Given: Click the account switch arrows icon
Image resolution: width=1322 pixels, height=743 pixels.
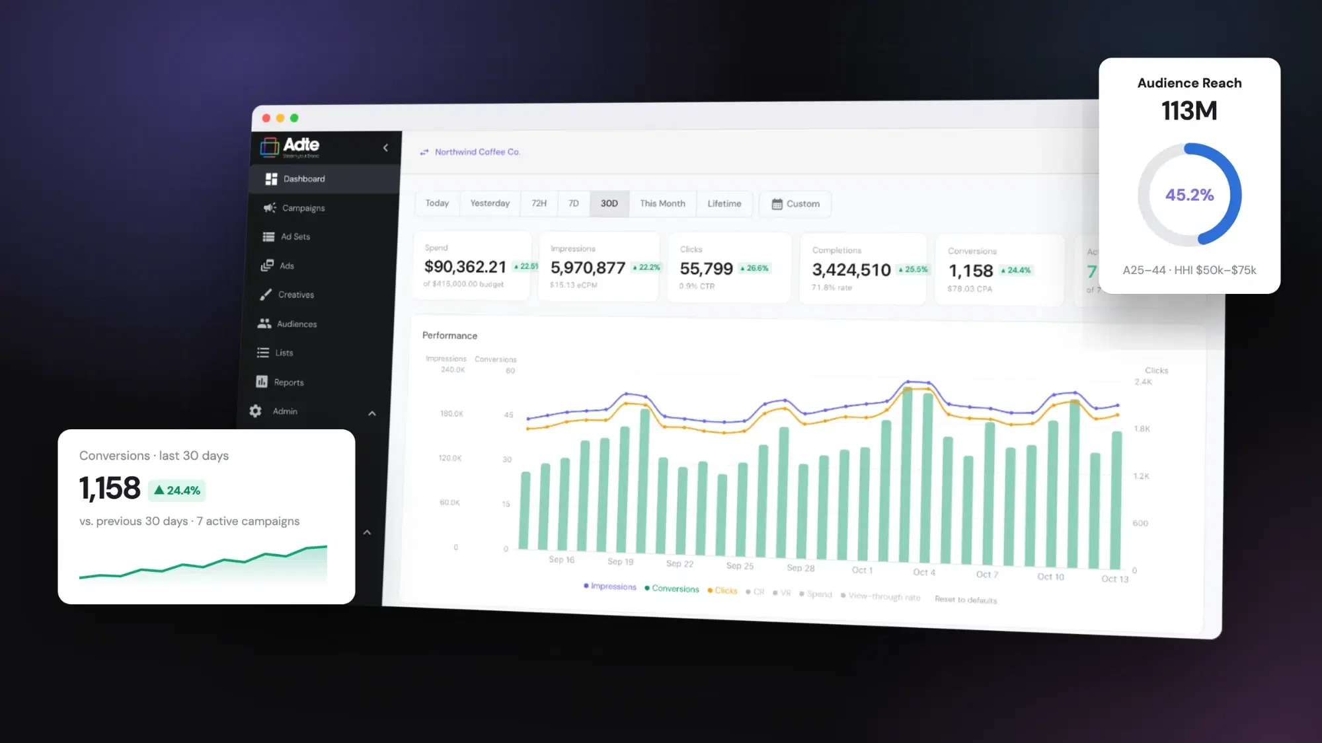Looking at the screenshot, I should tap(424, 152).
